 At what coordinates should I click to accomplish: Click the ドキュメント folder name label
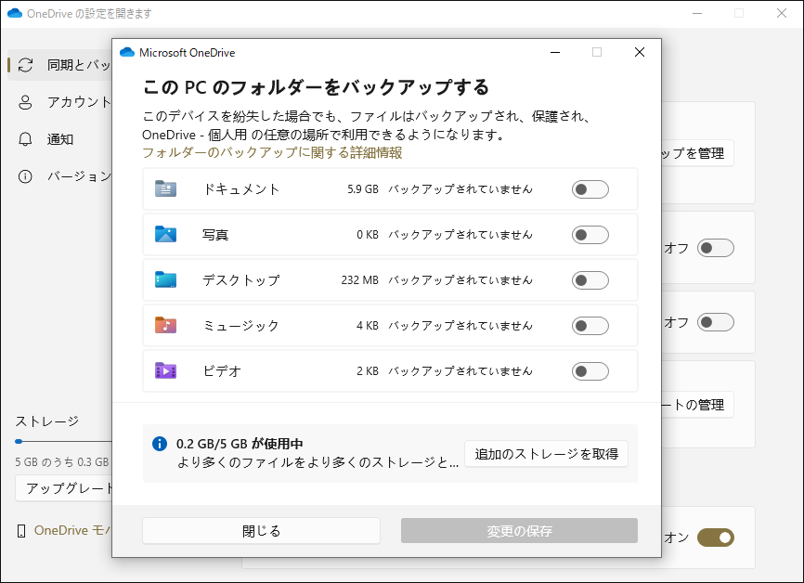[x=241, y=189]
